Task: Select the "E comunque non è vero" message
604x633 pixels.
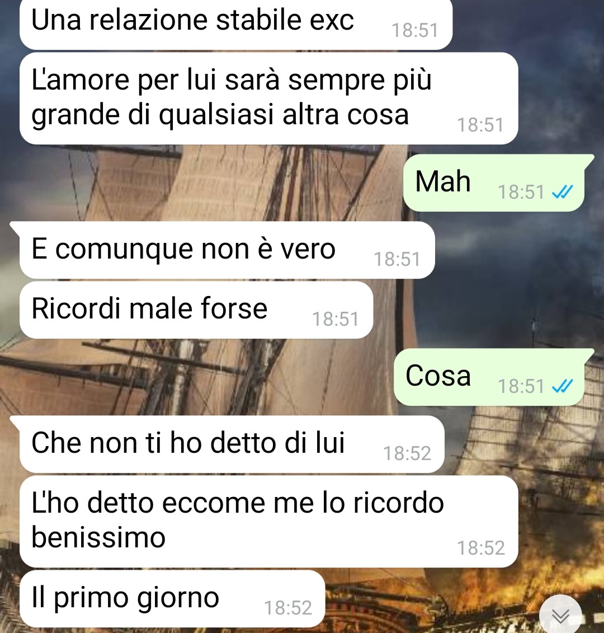Action: (x=227, y=250)
